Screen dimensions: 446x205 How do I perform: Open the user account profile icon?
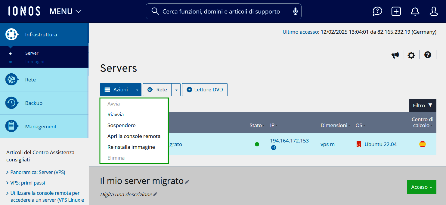(433, 11)
